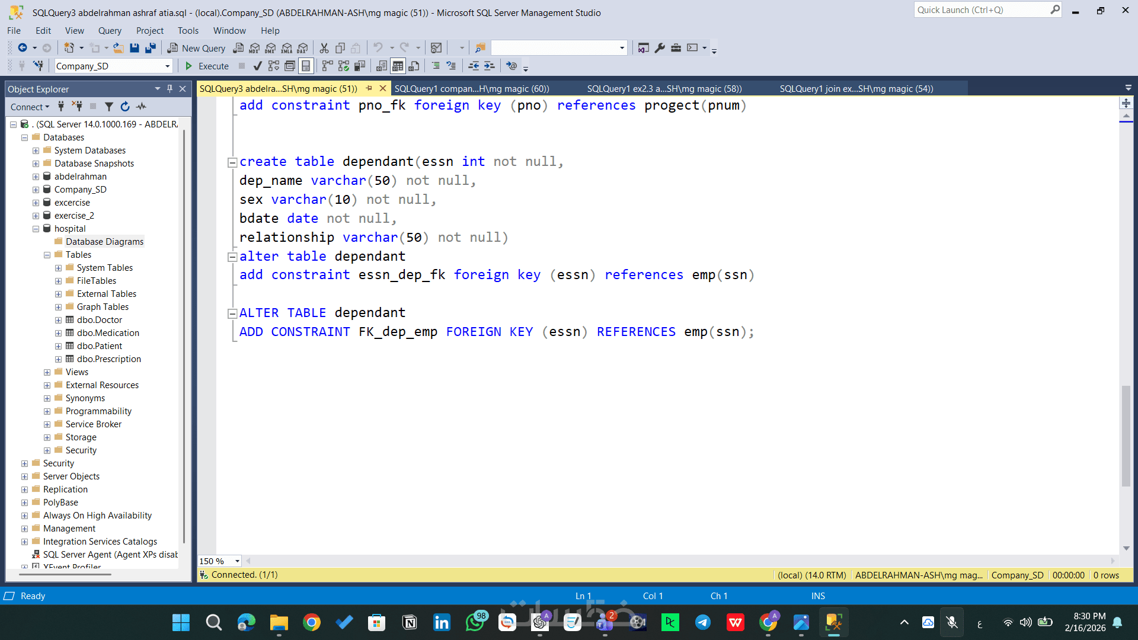Click the Save file icon

pyautogui.click(x=135, y=48)
